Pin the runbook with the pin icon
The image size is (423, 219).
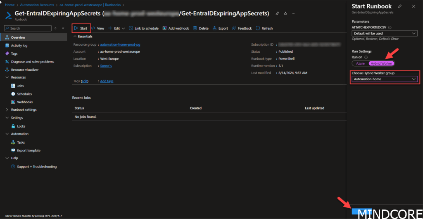(277, 14)
